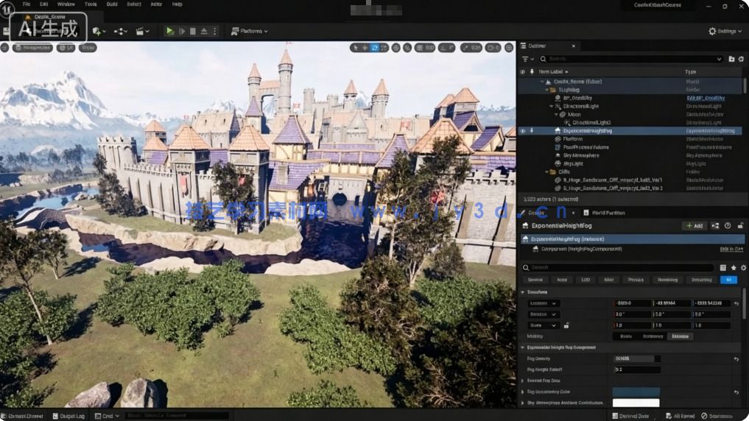
Task: Toggle visibility eye for ExponentialHeightFog
Action: 523,131
